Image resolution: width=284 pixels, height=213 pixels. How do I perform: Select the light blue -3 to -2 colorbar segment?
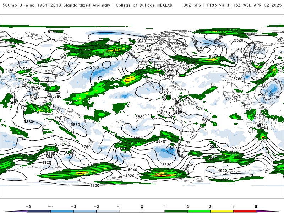[x=85, y=211]
